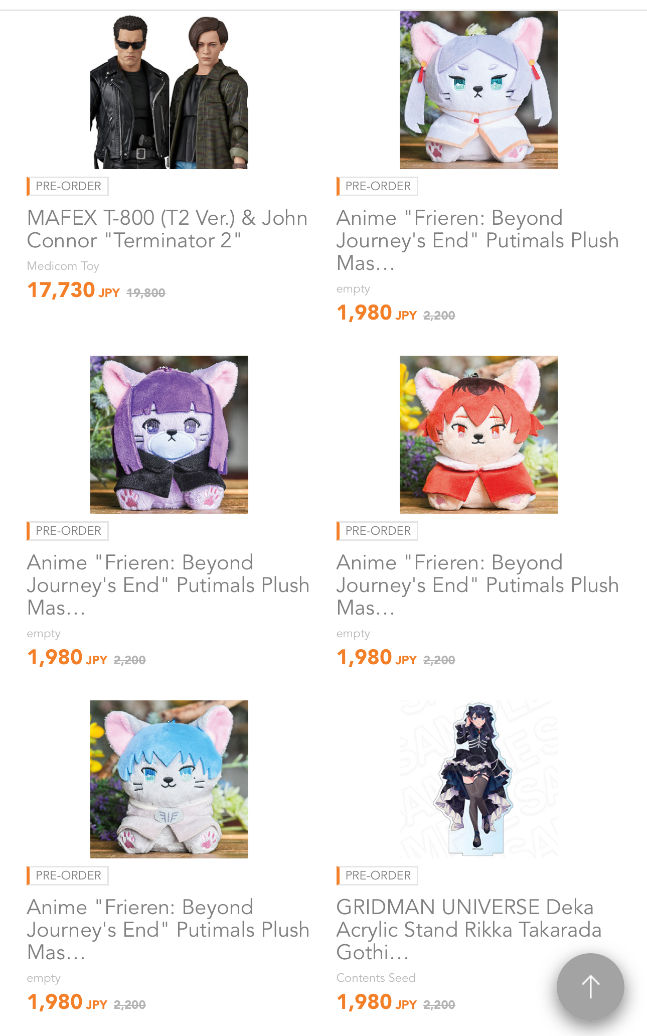Screen dimensions: 647x1036
Task: Click the GRIDMAN UNIVERSE Deka Acrylic Stand title
Action: click(x=469, y=930)
